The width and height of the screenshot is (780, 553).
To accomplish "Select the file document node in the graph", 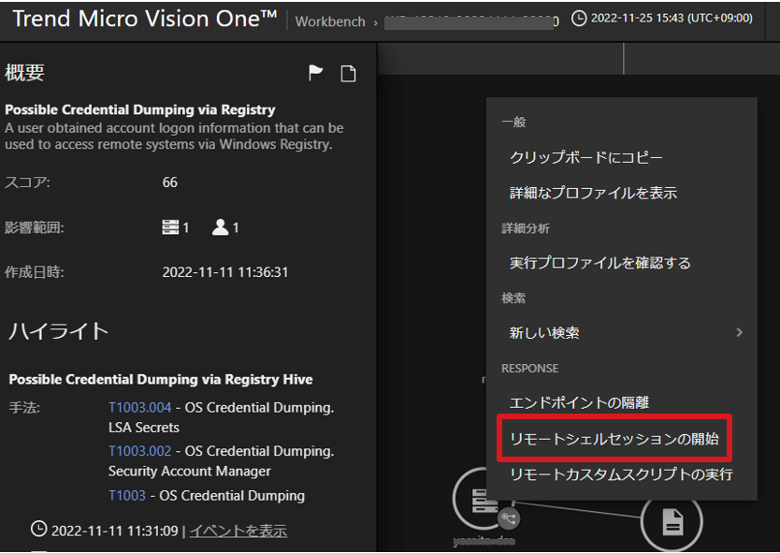I will (672, 521).
